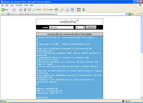Click the Edit page toolbar icon
The width and height of the screenshot is (143, 103).
coord(72,9)
